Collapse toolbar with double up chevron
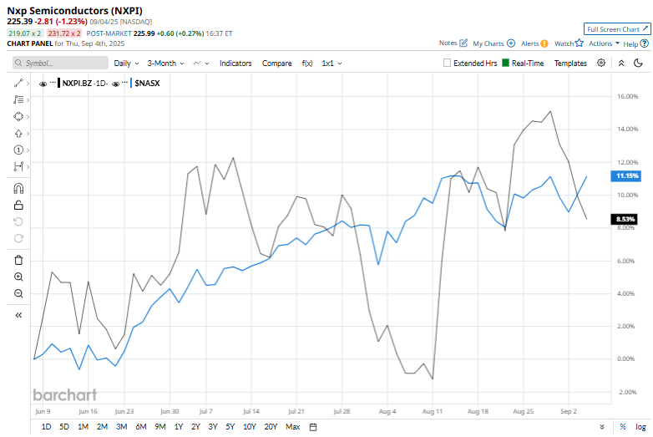 click(621, 63)
